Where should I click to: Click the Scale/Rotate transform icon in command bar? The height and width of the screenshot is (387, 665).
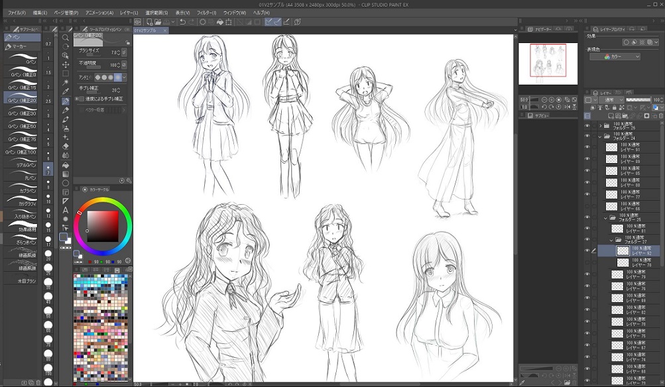[x=229, y=22]
